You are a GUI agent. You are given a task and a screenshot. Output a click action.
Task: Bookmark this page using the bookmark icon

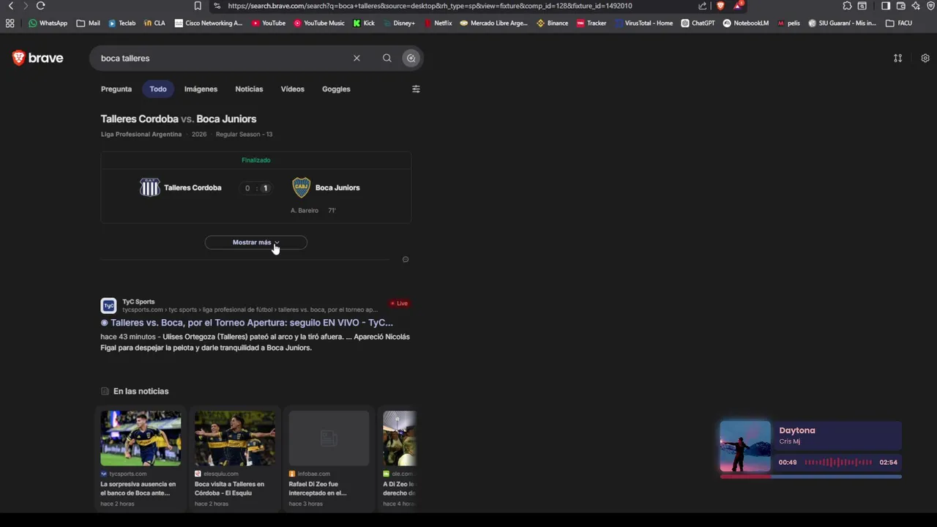click(198, 6)
